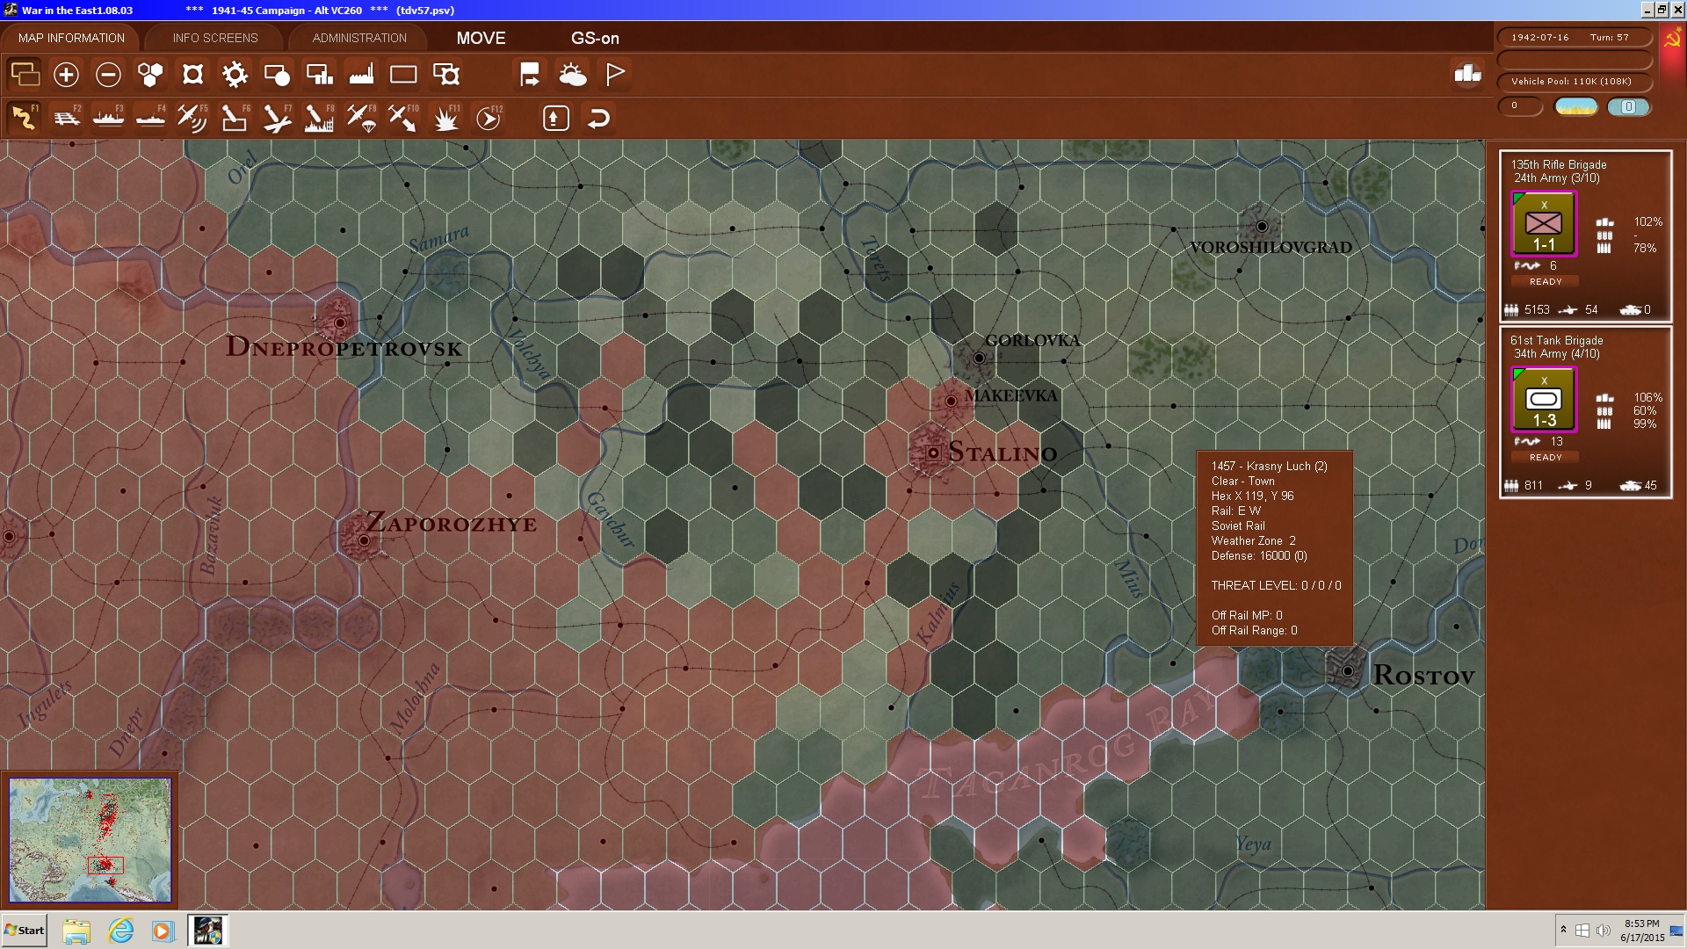Select F6 bomb unit mode icon
The width and height of the screenshot is (1687, 949).
pyautogui.click(x=235, y=118)
